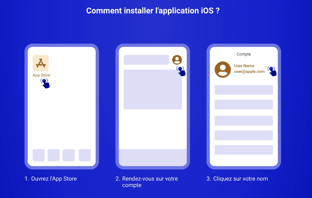Click the 'Compte' header in phone three
The image size is (312, 198).
(244, 54)
